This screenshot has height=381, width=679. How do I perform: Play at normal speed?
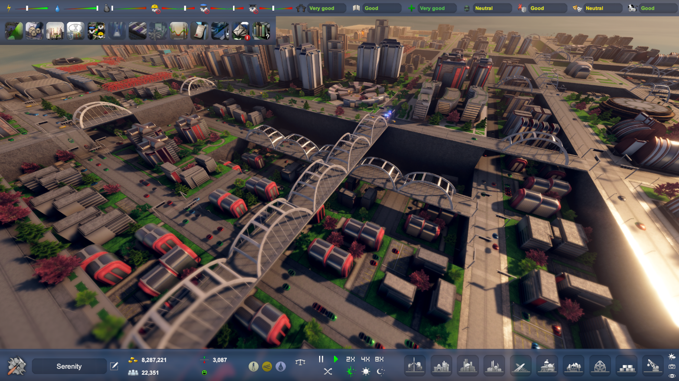point(335,359)
